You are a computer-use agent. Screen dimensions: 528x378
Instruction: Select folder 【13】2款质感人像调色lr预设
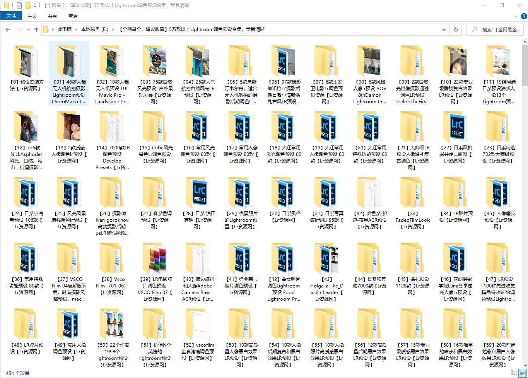click(69, 136)
